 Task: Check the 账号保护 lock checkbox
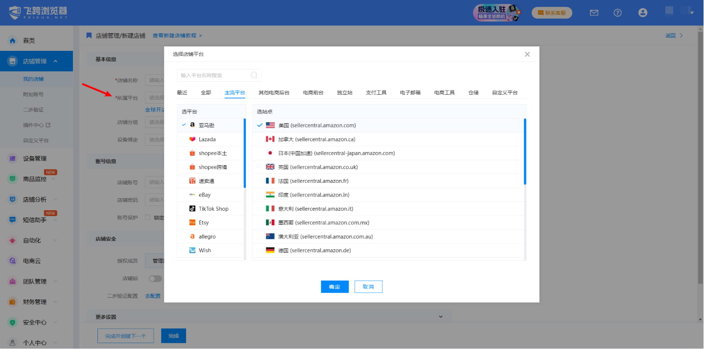(147, 218)
